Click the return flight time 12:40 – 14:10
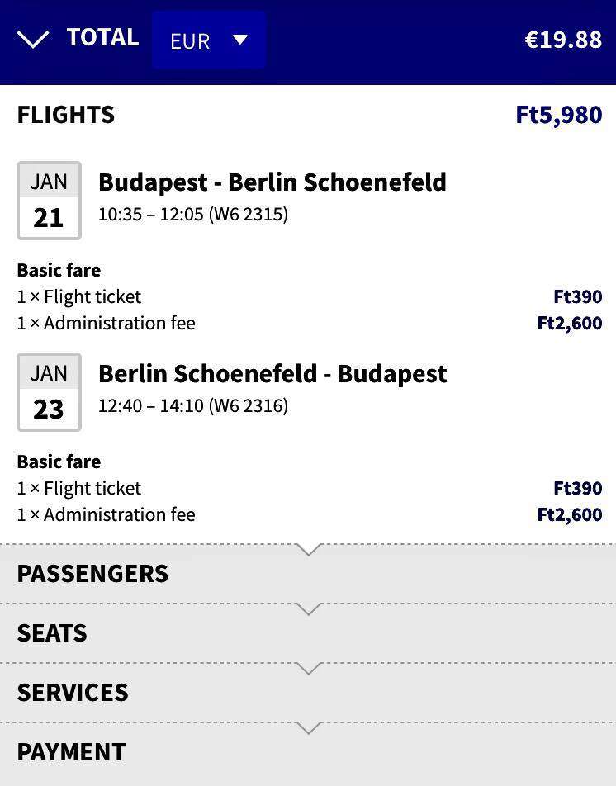The image size is (616, 786). 151,405
